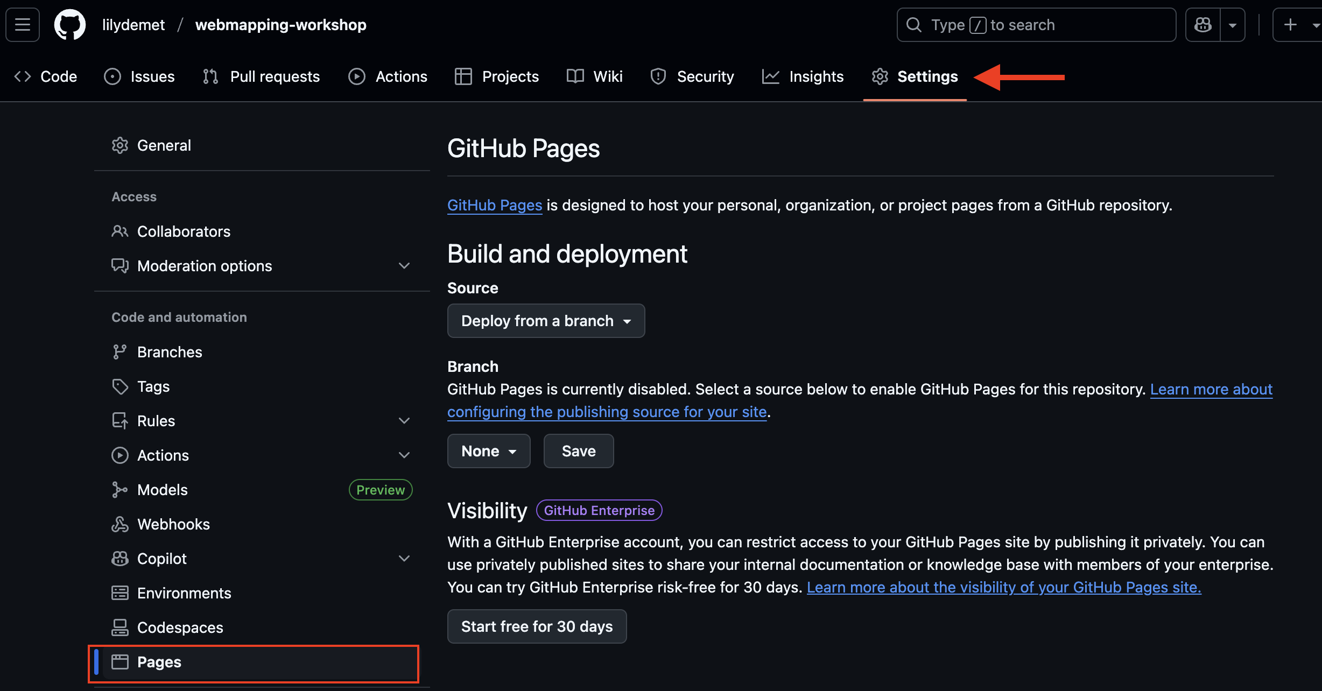This screenshot has width=1322, height=691.
Task: Click the search magnifier icon
Action: click(x=913, y=25)
